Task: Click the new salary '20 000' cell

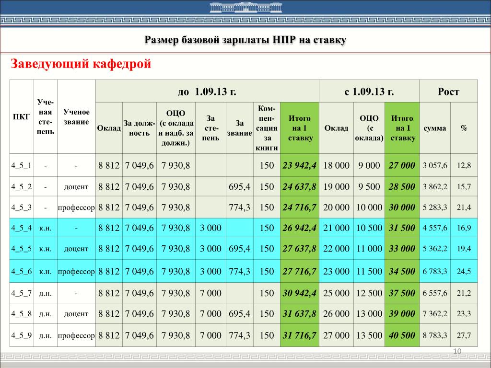Action: [336, 207]
